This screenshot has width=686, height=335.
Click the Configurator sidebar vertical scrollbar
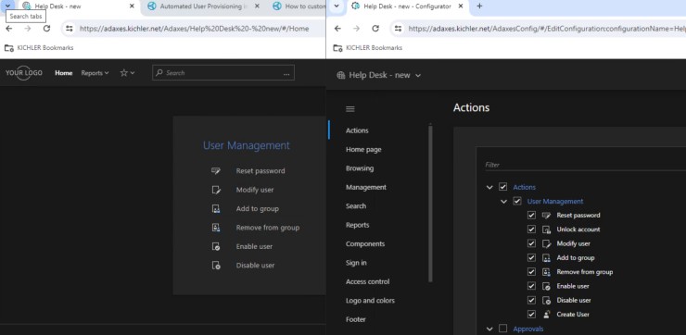tap(430, 203)
